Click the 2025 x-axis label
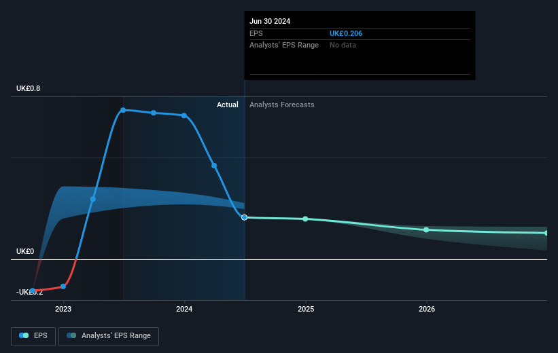Image resolution: width=558 pixels, height=353 pixels. point(306,309)
